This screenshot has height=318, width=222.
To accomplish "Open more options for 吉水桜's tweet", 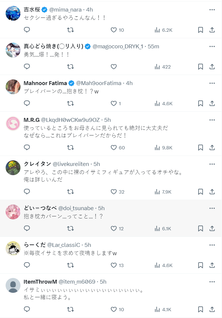I will point(212,9).
